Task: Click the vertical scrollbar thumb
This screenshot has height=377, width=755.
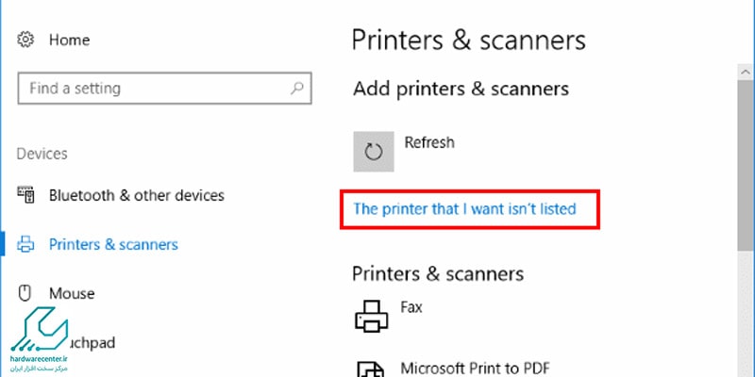Action: pos(746,166)
